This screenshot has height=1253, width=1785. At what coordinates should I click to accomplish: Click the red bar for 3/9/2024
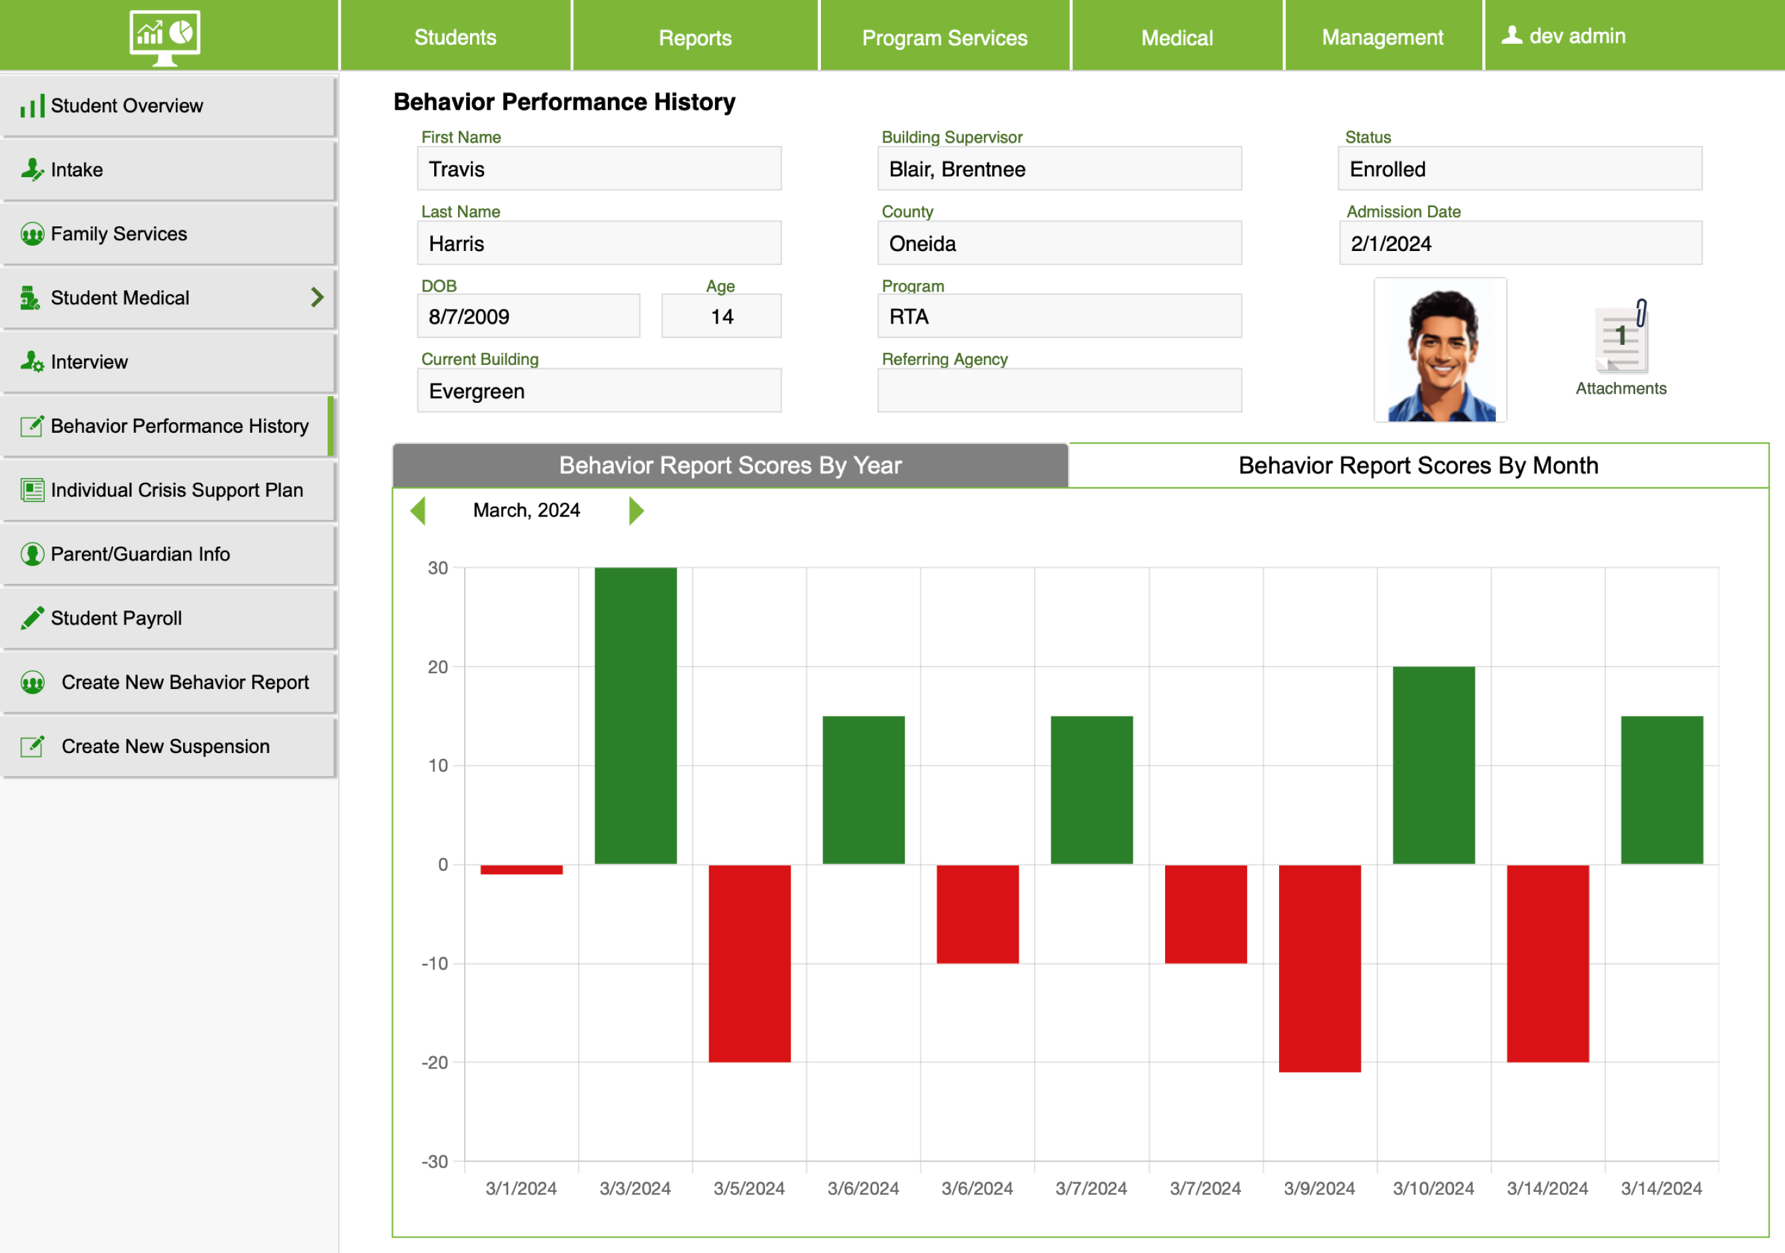1320,969
